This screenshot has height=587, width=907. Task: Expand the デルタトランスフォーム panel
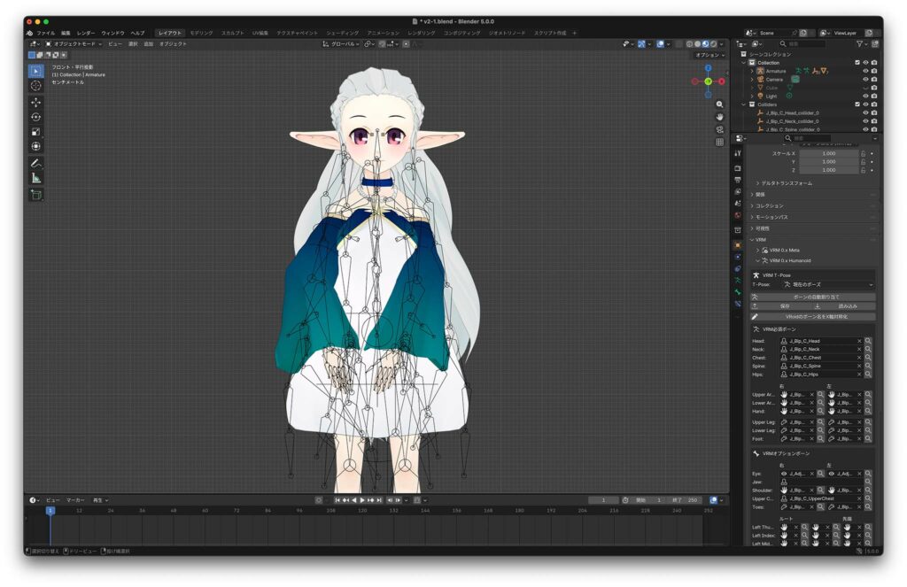point(786,183)
